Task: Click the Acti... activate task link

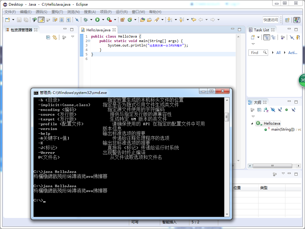Action: tap(292, 52)
